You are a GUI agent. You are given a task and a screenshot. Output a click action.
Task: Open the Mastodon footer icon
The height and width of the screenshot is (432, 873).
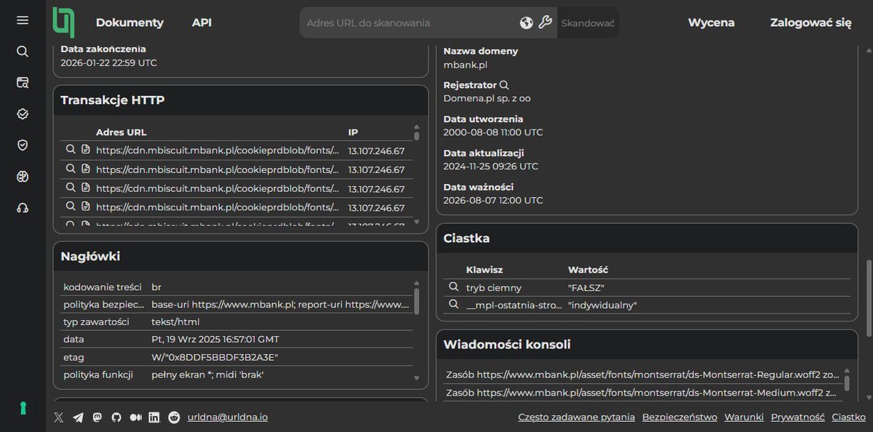point(97,417)
